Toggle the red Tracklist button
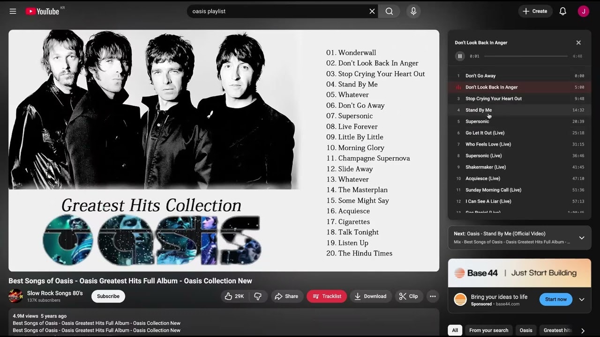This screenshot has height=337, width=600. pos(327,296)
